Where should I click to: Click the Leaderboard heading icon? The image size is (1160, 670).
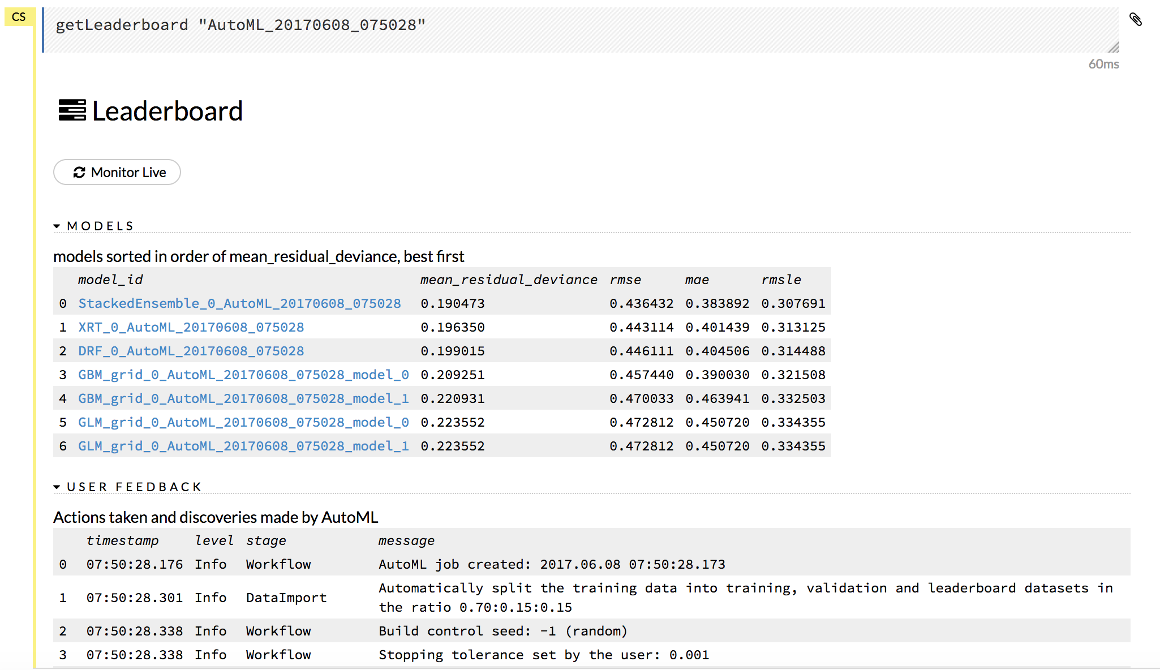pos(72,110)
